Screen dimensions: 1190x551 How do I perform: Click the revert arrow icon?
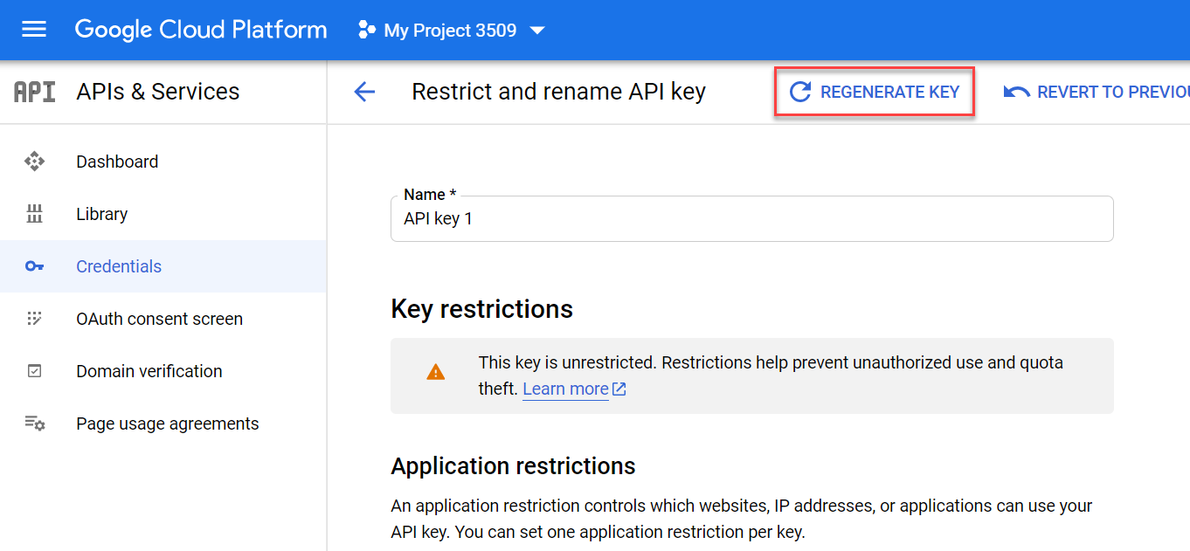[x=1016, y=91]
